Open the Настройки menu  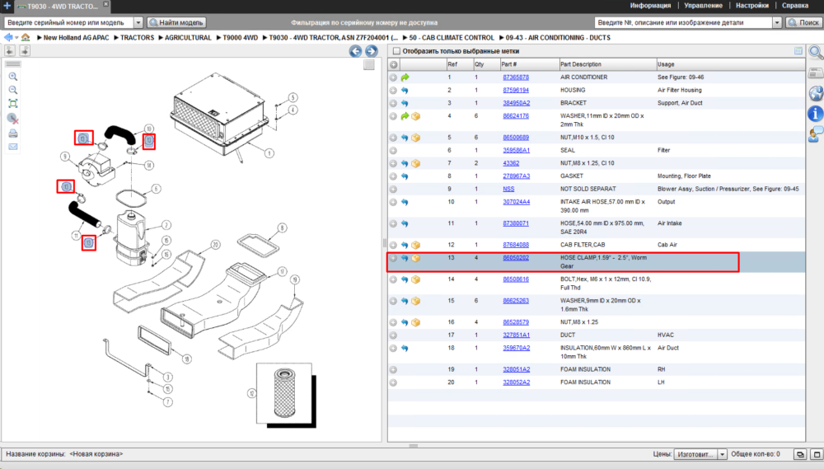[x=752, y=6]
